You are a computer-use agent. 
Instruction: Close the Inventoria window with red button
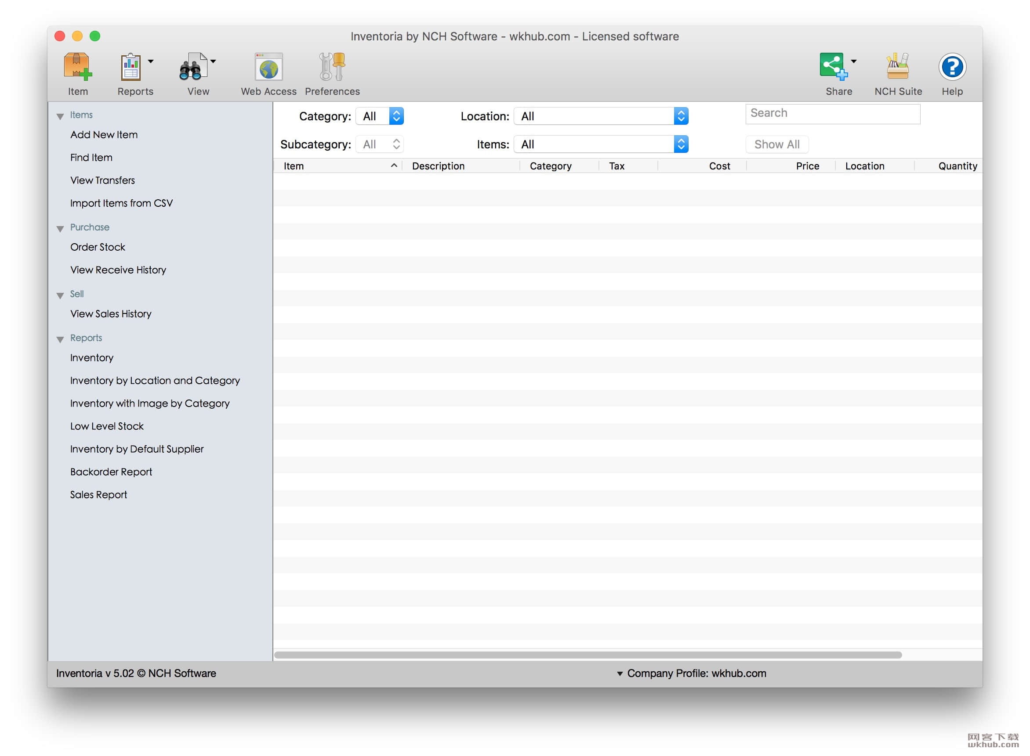59,36
